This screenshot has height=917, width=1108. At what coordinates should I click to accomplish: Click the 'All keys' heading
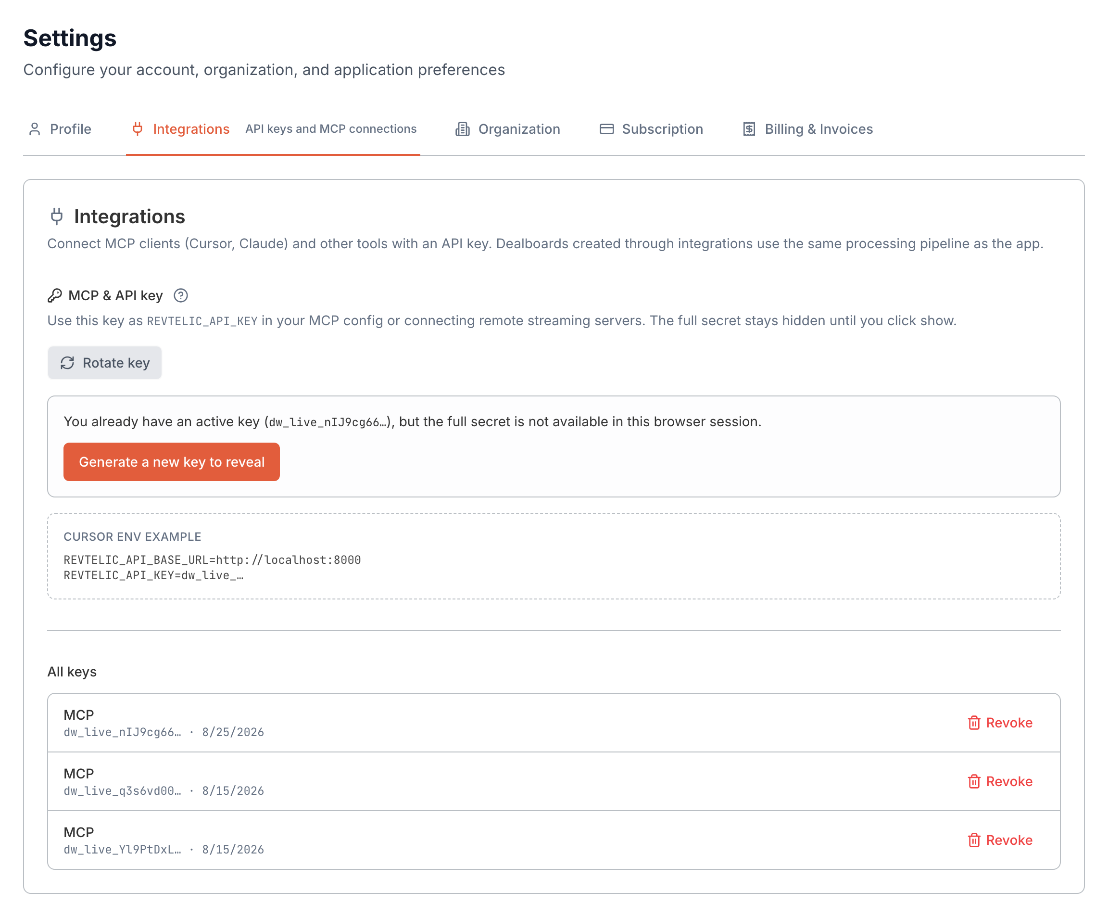coord(72,672)
